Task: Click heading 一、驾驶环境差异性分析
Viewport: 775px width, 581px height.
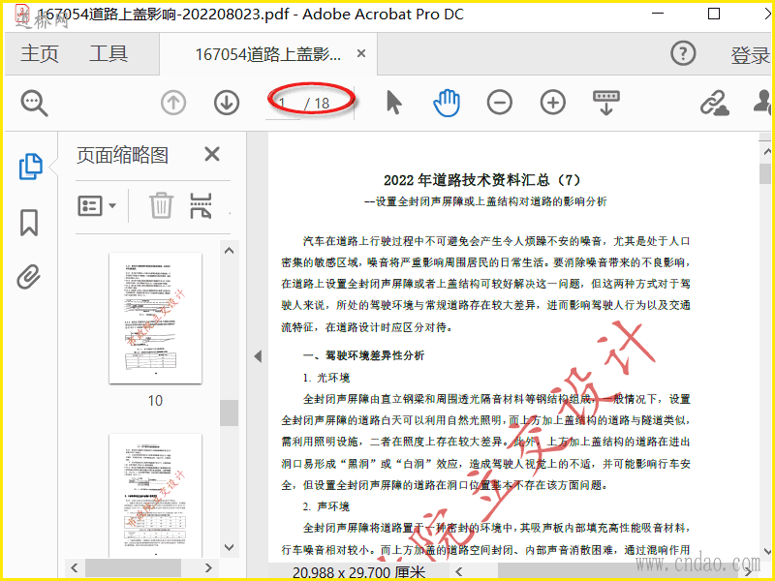Action: tap(364, 355)
